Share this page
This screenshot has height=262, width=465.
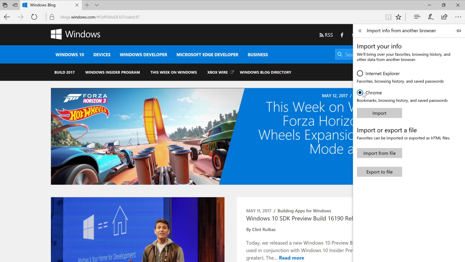point(444,17)
